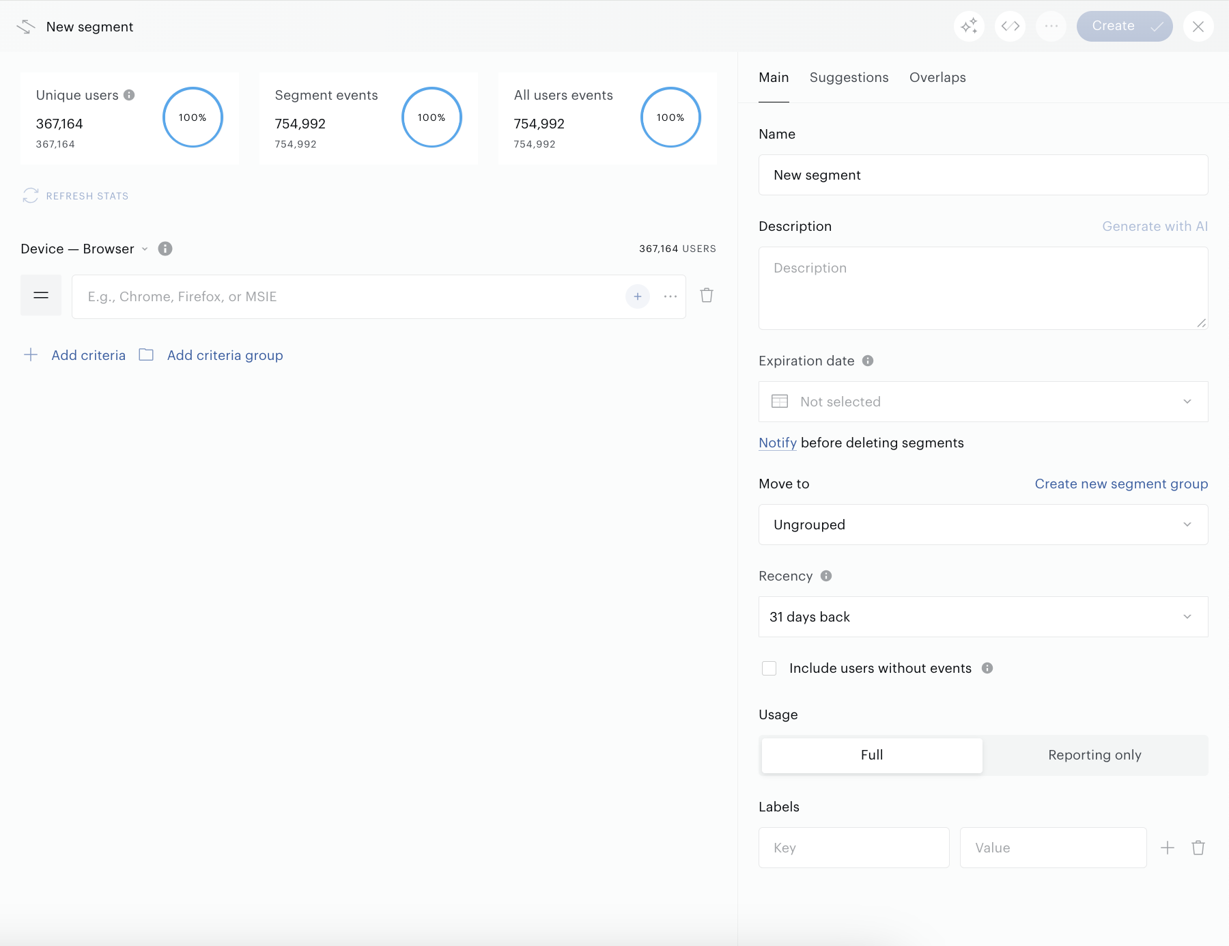The image size is (1229, 946).
Task: Select Full usage option
Action: pos(872,755)
